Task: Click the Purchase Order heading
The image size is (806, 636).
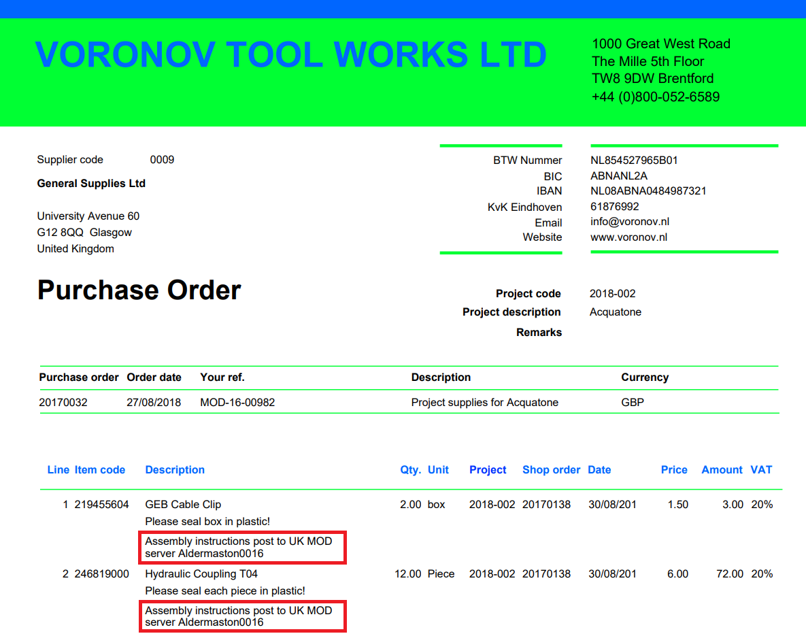Action: pyautogui.click(x=139, y=290)
